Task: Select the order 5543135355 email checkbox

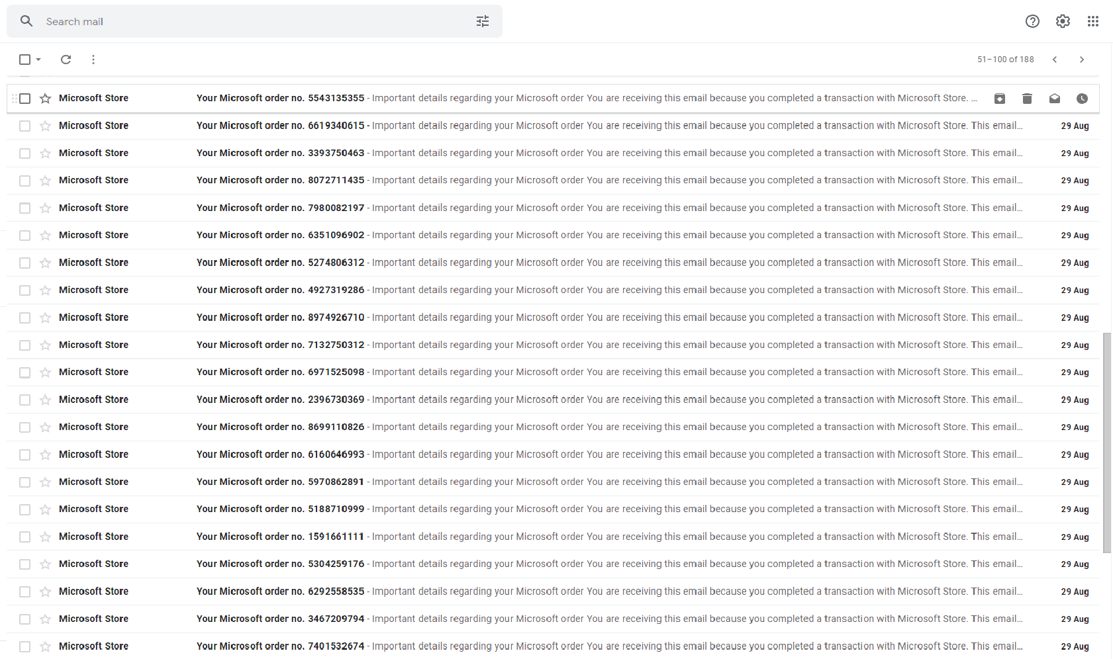Action: (x=25, y=99)
